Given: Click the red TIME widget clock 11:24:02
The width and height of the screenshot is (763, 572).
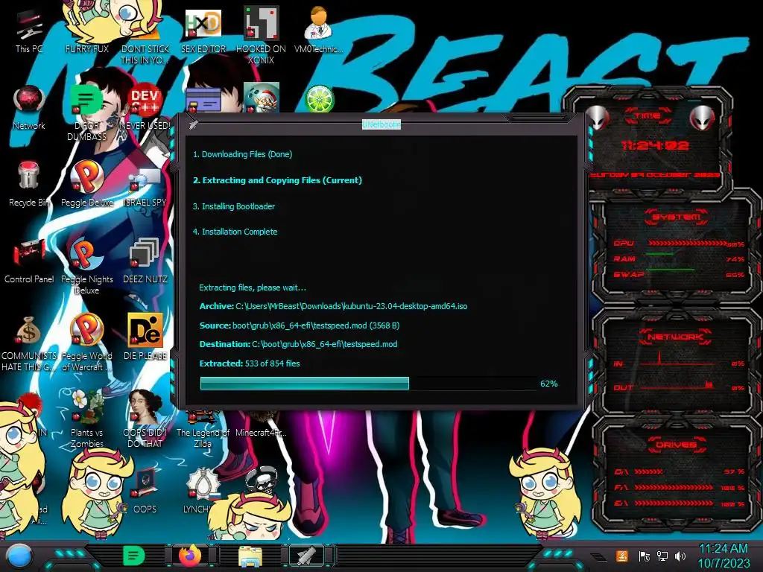Looking at the screenshot, I should (655, 145).
